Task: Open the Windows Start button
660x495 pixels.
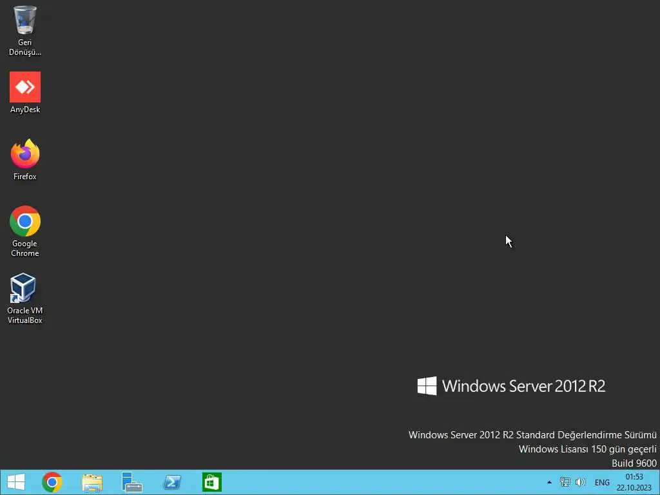Action: click(16, 482)
